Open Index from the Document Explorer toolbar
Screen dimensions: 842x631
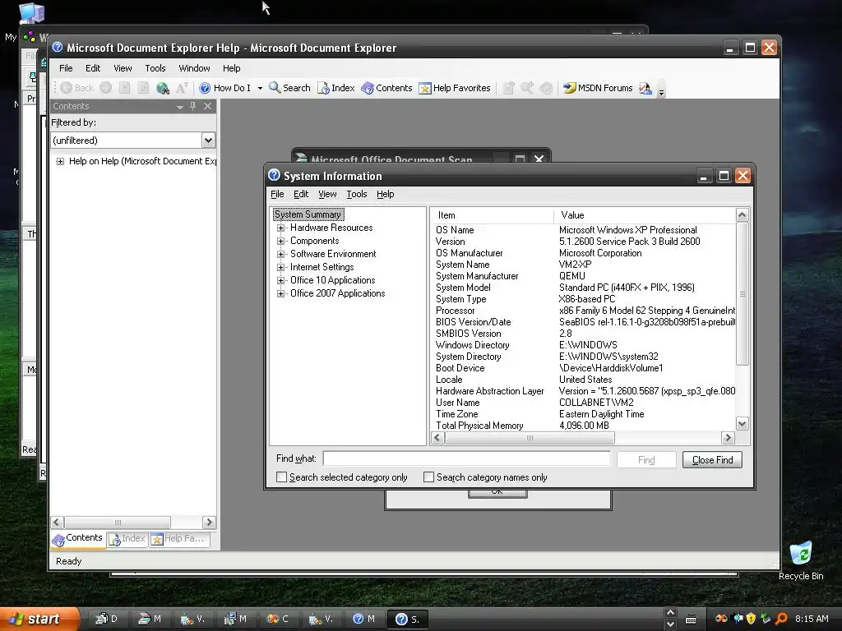point(336,88)
